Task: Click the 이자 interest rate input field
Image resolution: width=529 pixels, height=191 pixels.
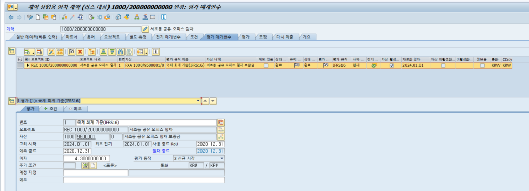Action: tap(86, 158)
